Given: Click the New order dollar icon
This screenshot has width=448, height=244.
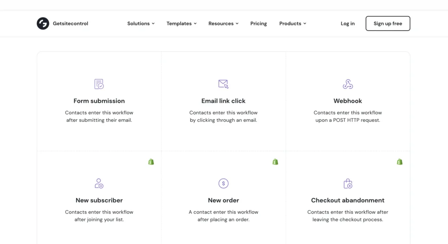Looking at the screenshot, I should coord(224,183).
